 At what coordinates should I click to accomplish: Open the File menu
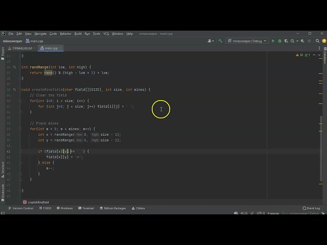pyautogui.click(x=11, y=34)
